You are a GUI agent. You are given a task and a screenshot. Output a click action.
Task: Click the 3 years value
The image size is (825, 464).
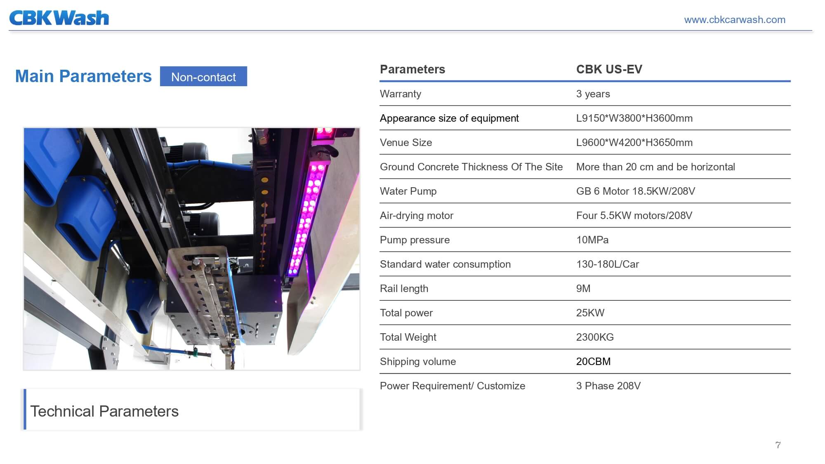[x=593, y=94]
